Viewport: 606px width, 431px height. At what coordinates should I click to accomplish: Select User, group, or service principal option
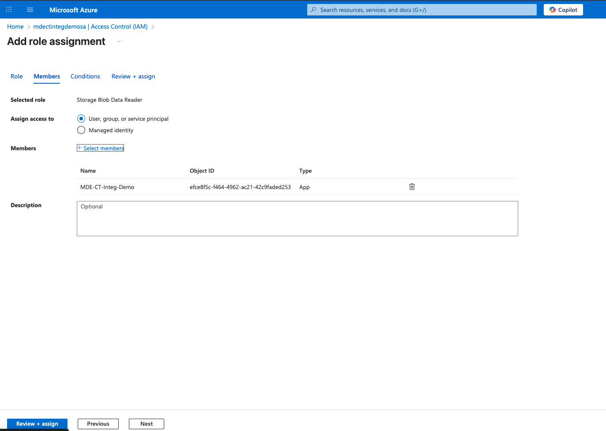[81, 119]
